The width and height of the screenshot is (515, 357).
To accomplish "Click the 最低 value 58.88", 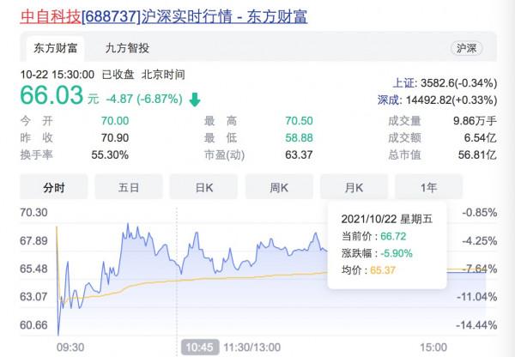I will click(x=299, y=138).
